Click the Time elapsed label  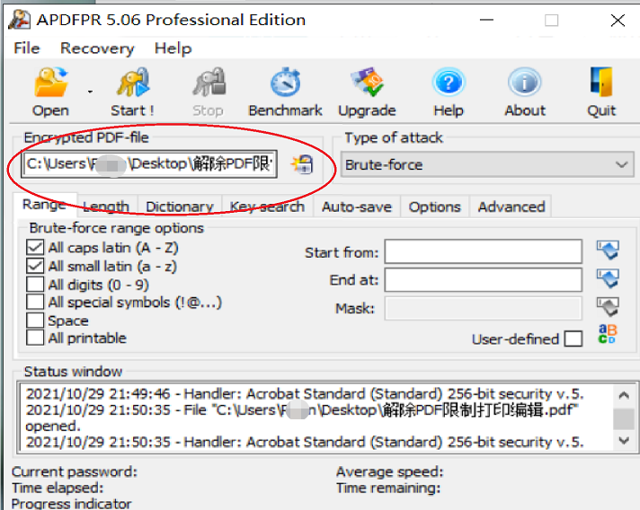(x=58, y=488)
